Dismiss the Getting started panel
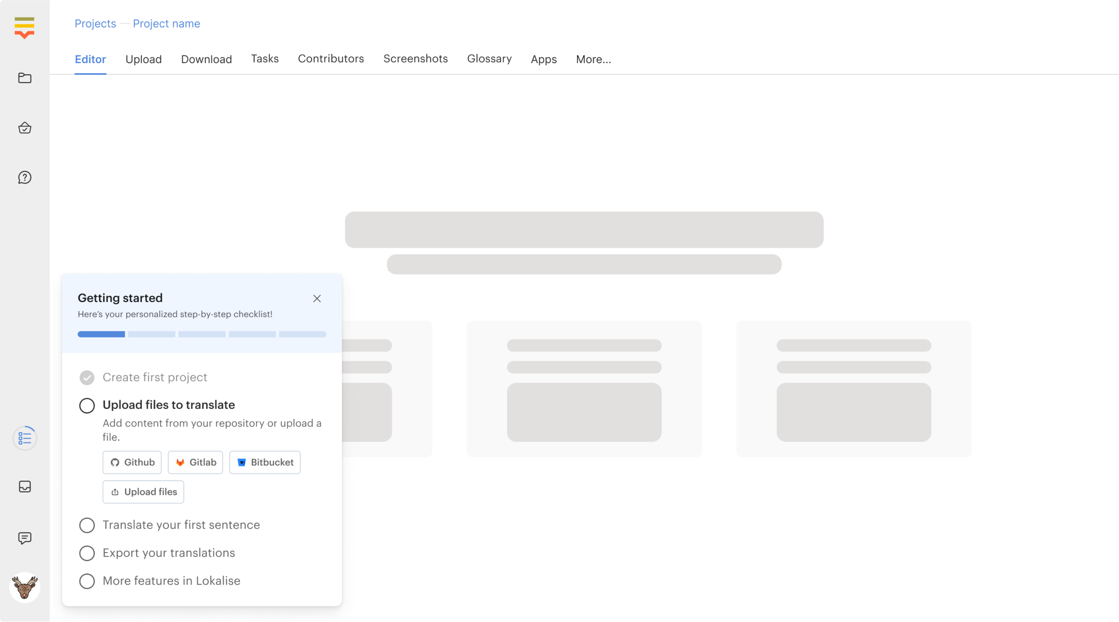Screen dimensions: 1119x622 [317, 298]
